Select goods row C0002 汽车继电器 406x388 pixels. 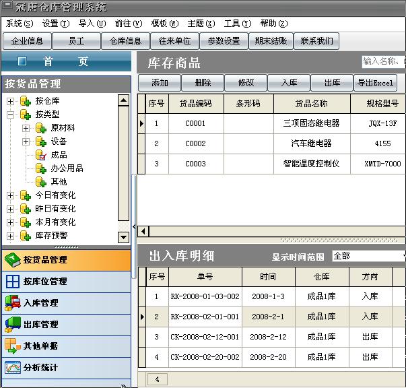coord(272,143)
